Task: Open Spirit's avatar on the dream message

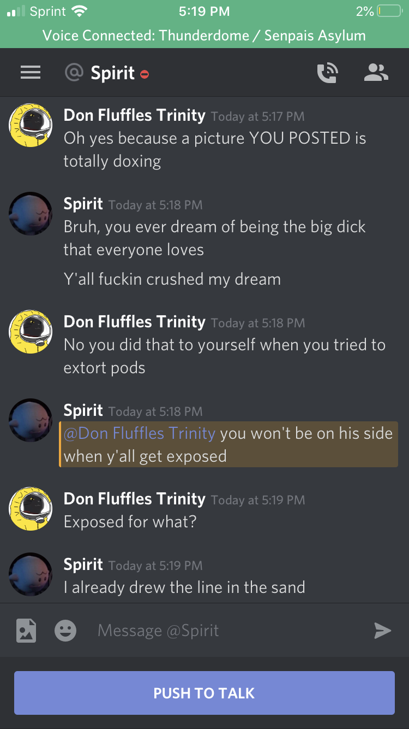Action: click(31, 214)
